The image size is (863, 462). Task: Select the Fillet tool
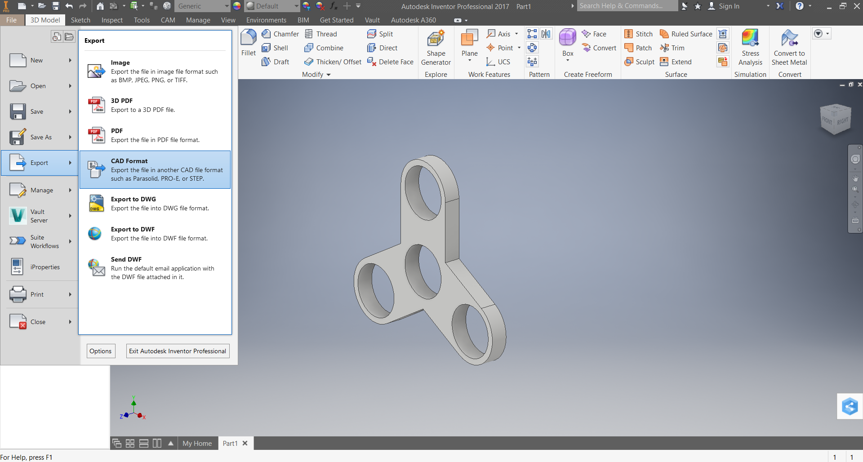249,43
